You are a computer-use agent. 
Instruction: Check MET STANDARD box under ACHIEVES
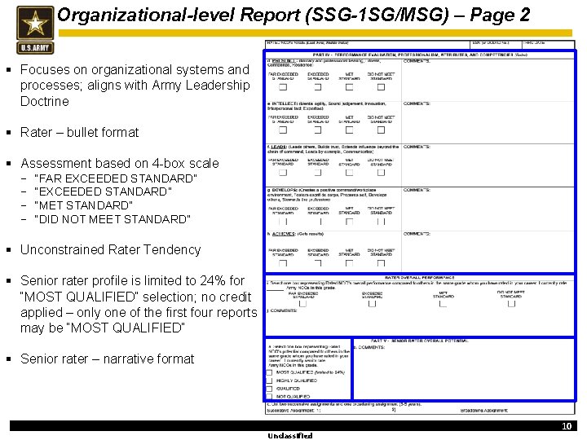coord(349,263)
